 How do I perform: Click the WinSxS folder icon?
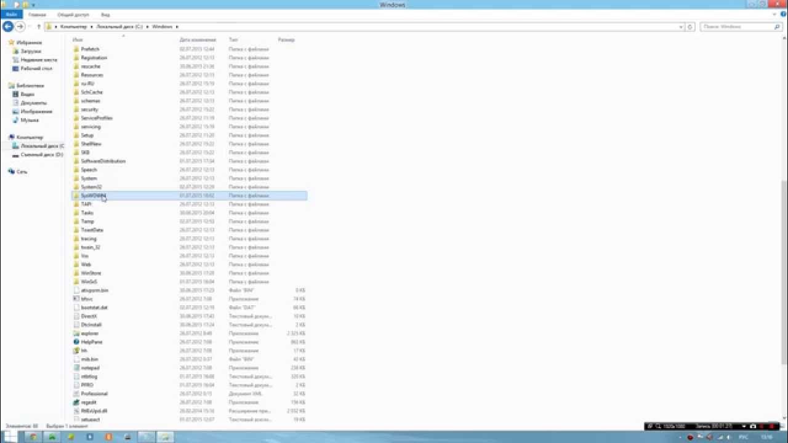click(x=76, y=281)
